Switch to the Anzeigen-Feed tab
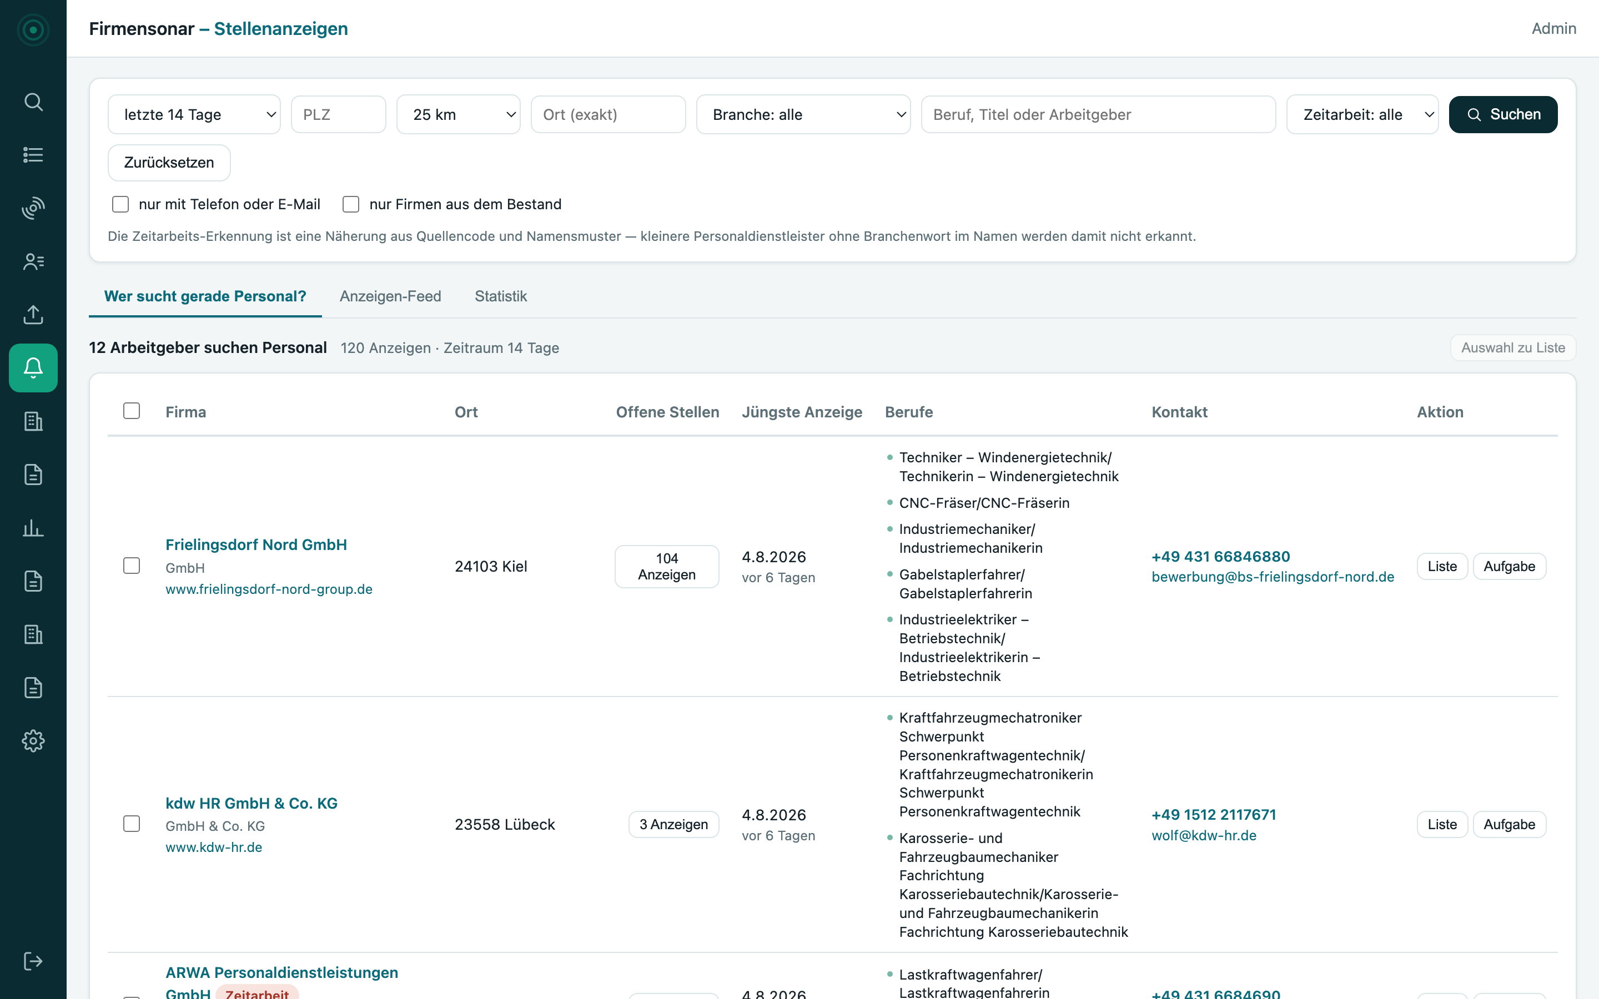 pyautogui.click(x=390, y=296)
